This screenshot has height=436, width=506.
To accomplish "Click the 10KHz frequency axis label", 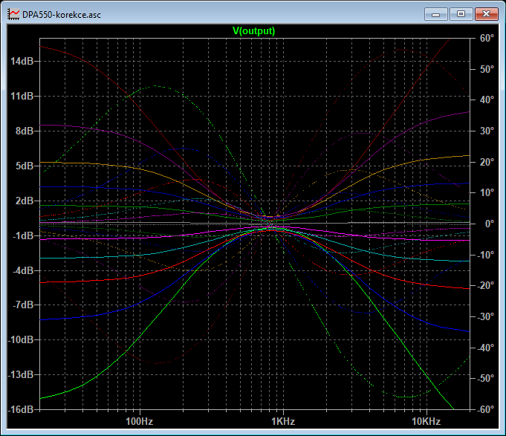I will pos(426,421).
